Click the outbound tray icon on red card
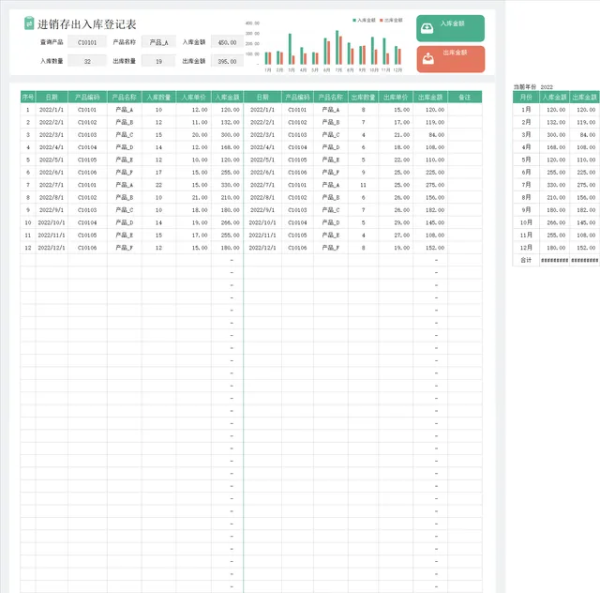 click(428, 58)
